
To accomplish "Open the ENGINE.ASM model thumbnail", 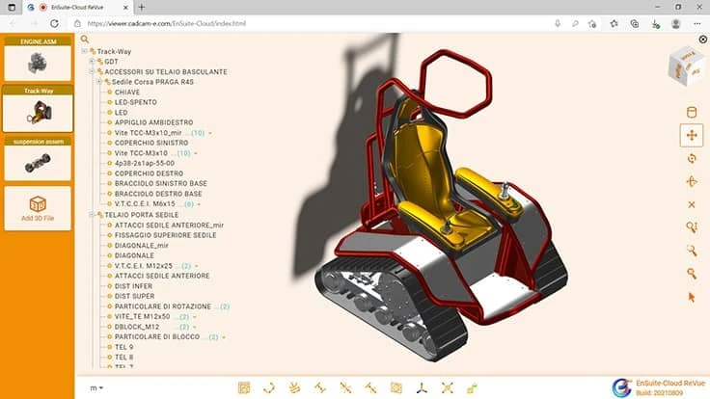I will (x=37, y=63).
